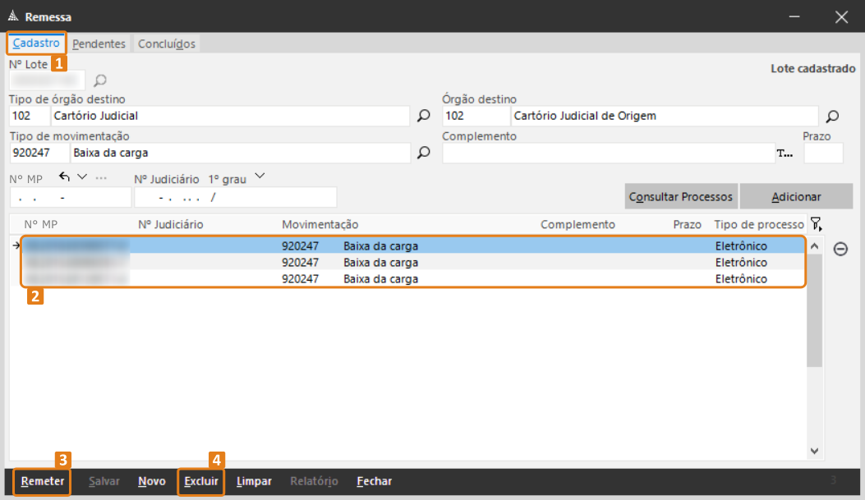
Task: Click the Complemento text expand icon
Action: pos(784,153)
